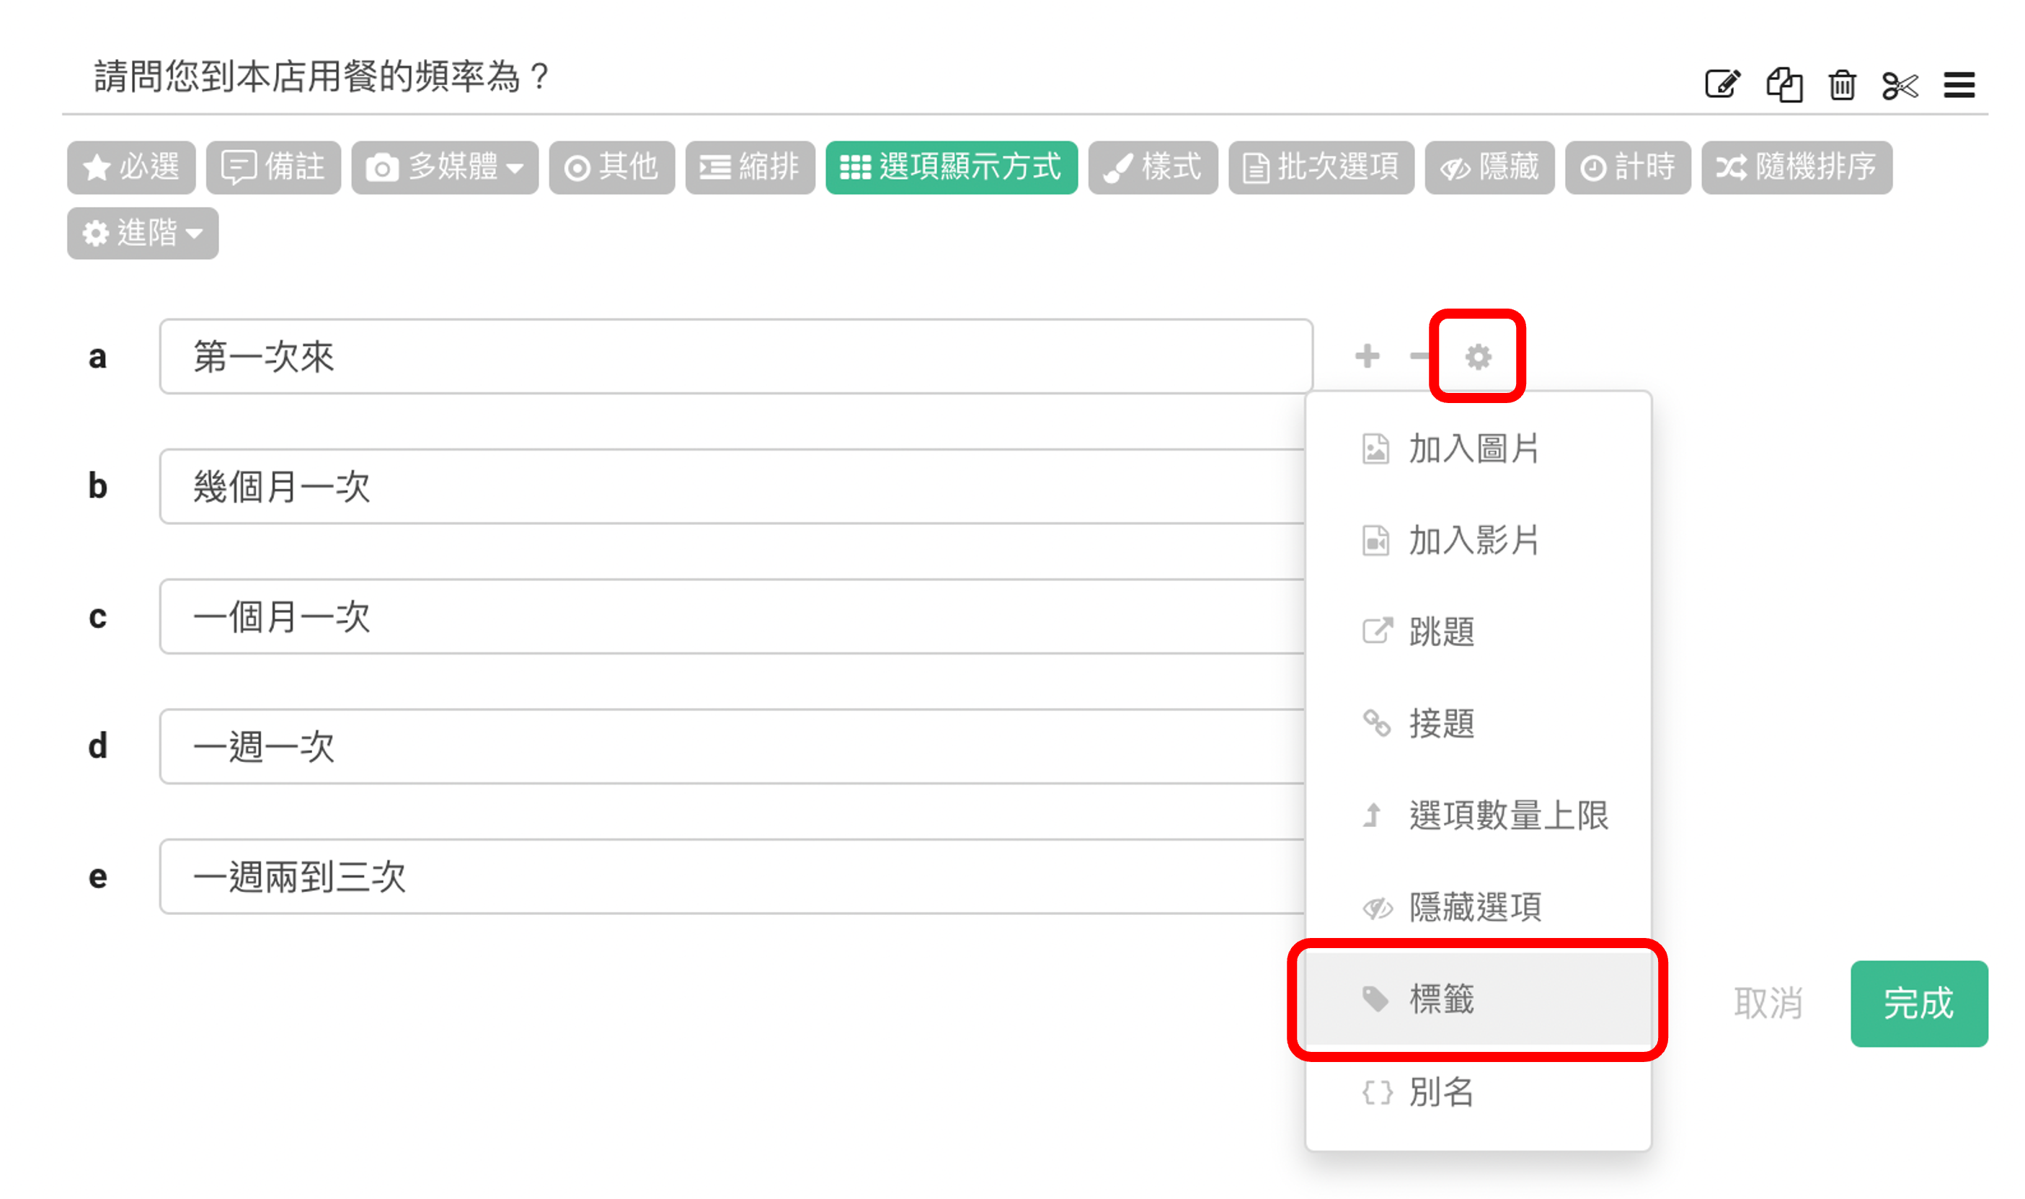Click the 取消 cancel link

point(1768,1004)
